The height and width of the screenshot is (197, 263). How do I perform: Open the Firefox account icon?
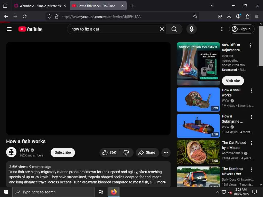click(238, 16)
